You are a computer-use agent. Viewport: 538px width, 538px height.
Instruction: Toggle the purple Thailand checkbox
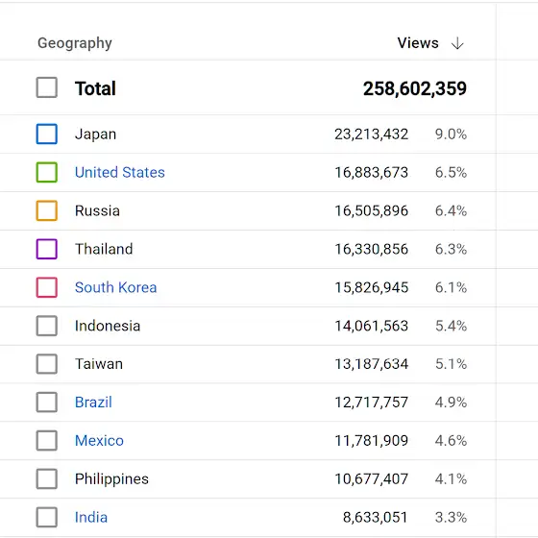click(47, 249)
